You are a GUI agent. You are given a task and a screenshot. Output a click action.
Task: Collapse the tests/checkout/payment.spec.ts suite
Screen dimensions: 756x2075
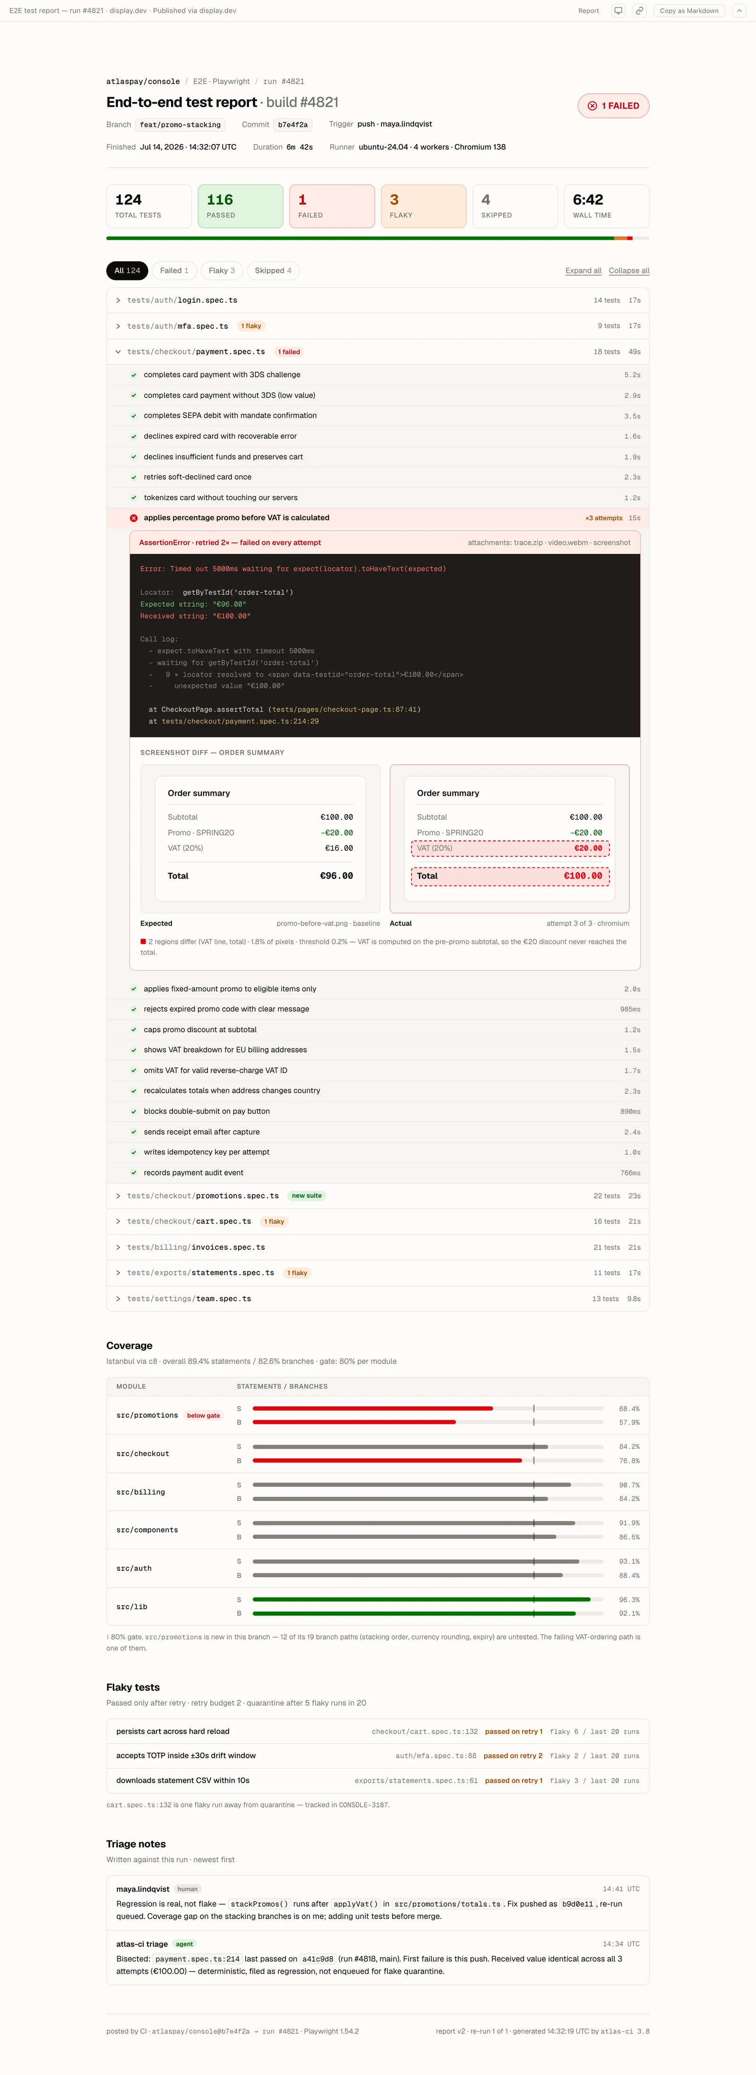pos(378,352)
